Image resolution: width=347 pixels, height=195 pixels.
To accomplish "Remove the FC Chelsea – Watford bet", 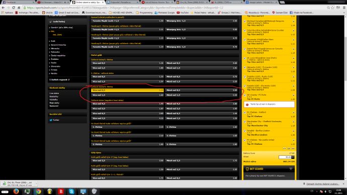I will tap(294, 113).
